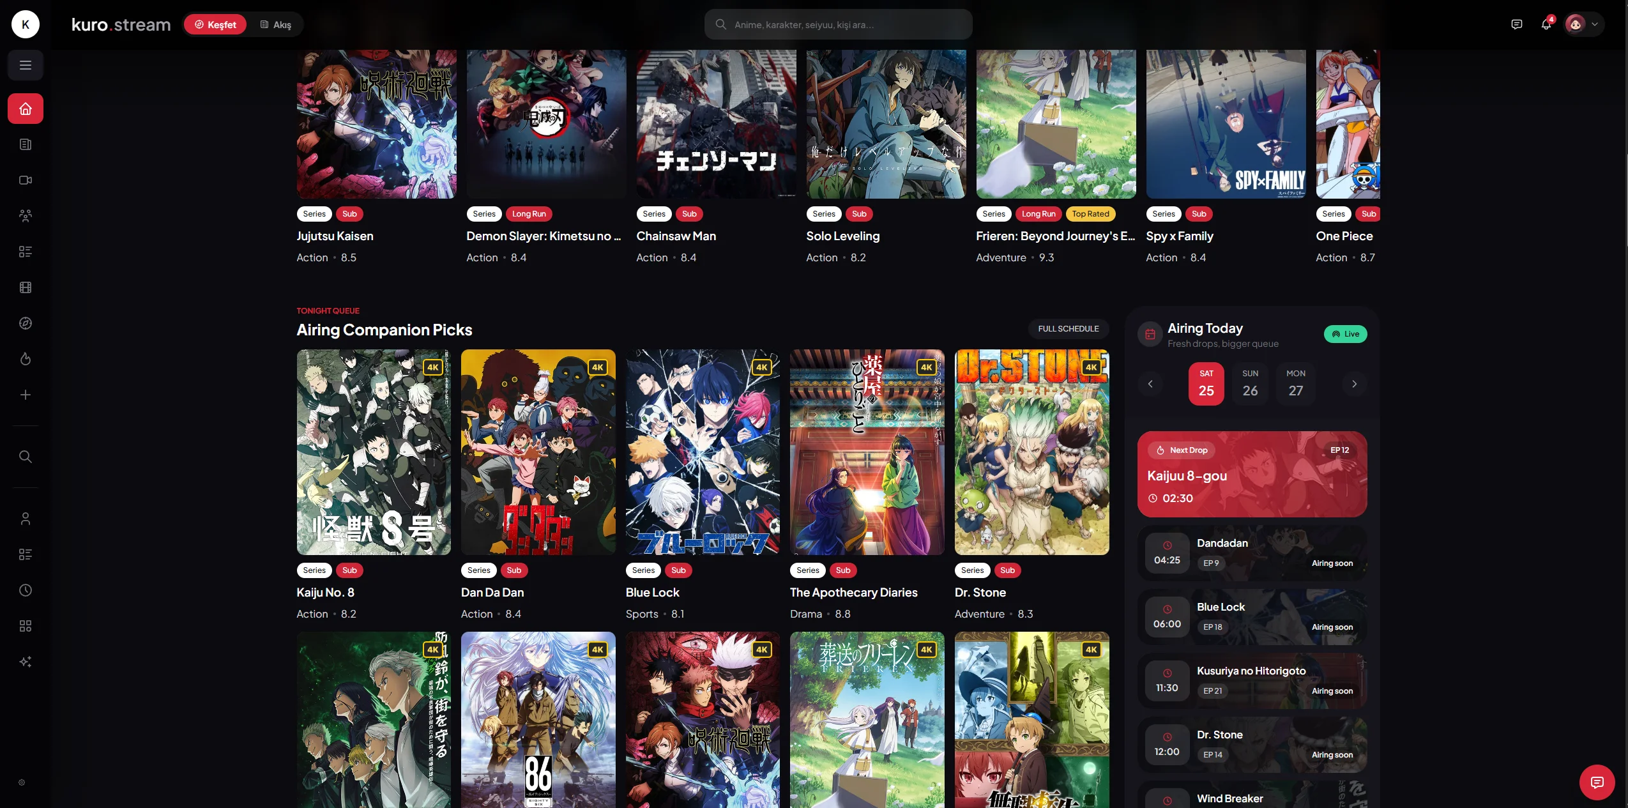Open the clock history sidebar icon
The height and width of the screenshot is (808, 1628).
26,590
